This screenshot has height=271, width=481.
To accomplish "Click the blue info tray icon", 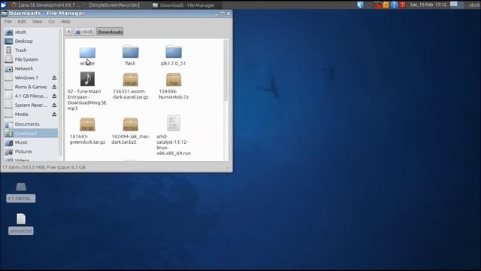I will 394,5.
